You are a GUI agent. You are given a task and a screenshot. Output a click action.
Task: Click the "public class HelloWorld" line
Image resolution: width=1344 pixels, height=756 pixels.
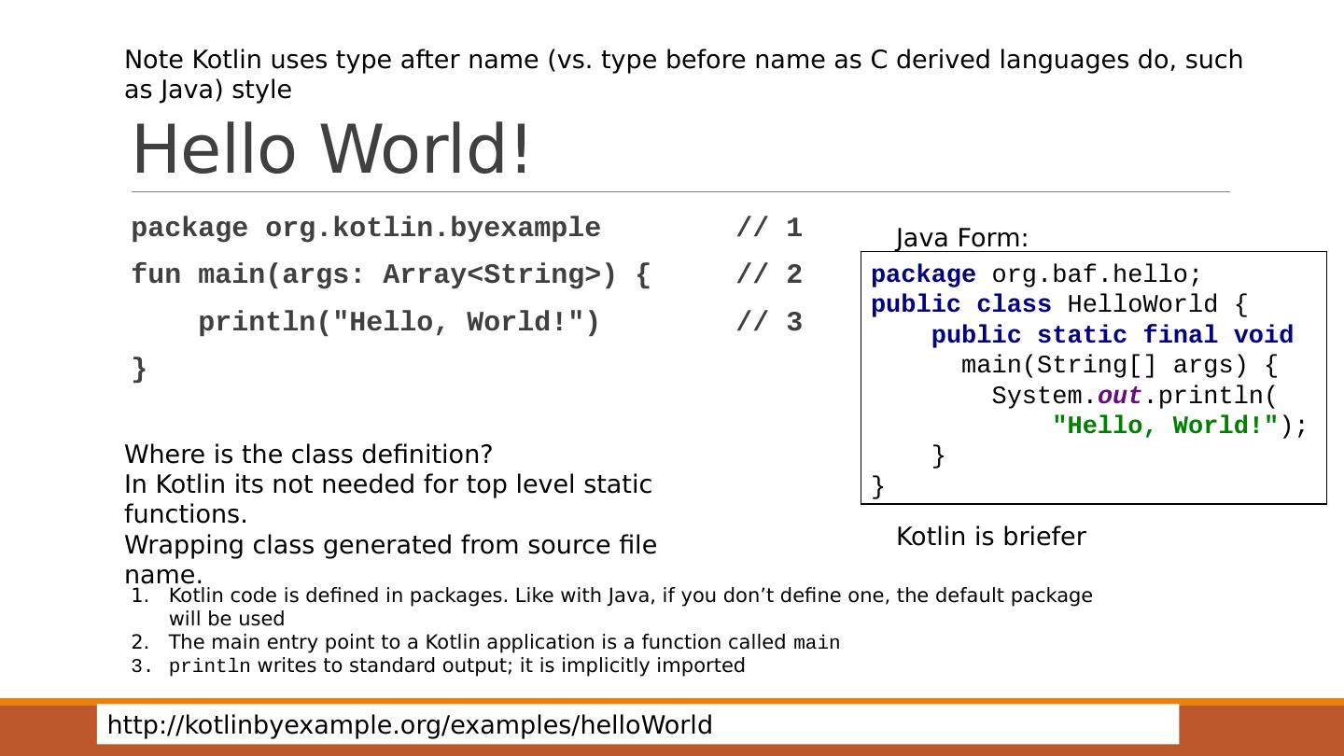click(1058, 305)
